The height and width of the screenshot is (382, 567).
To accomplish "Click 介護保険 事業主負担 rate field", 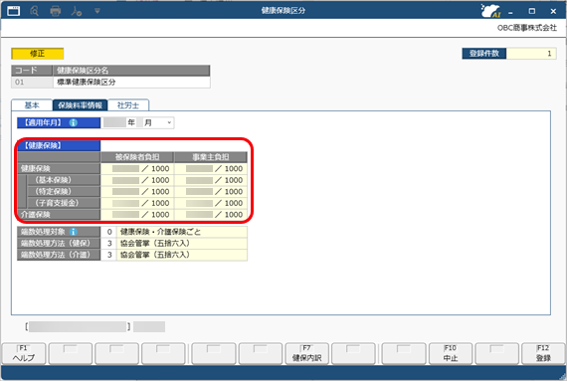I will tap(211, 215).
